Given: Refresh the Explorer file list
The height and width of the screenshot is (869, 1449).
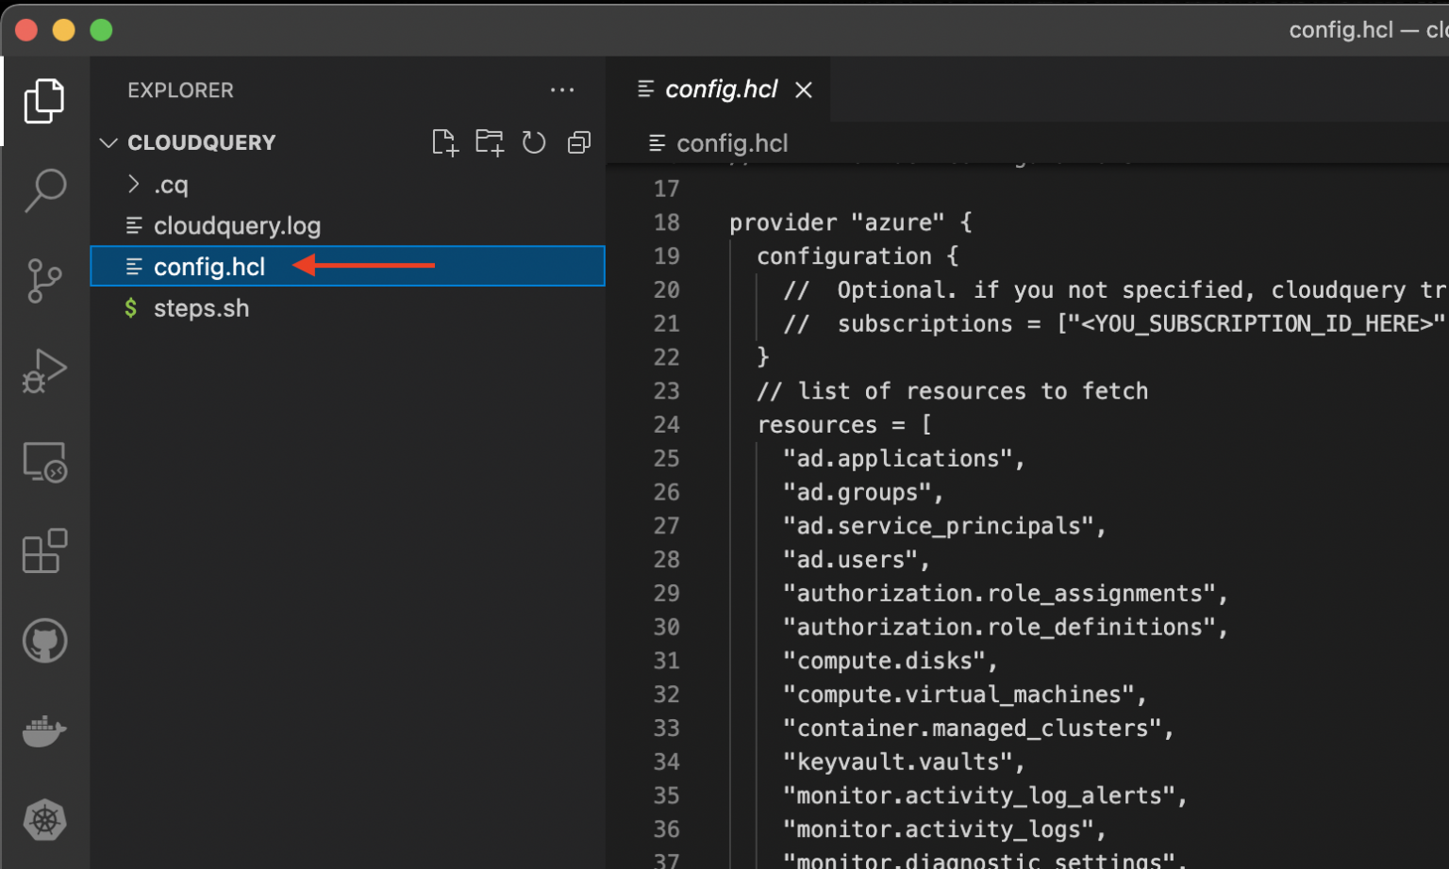Looking at the screenshot, I should click(534, 141).
